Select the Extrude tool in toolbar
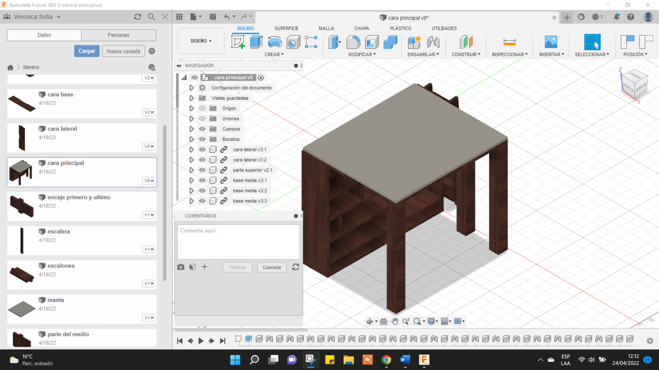This screenshot has height=370, width=659. click(x=256, y=42)
